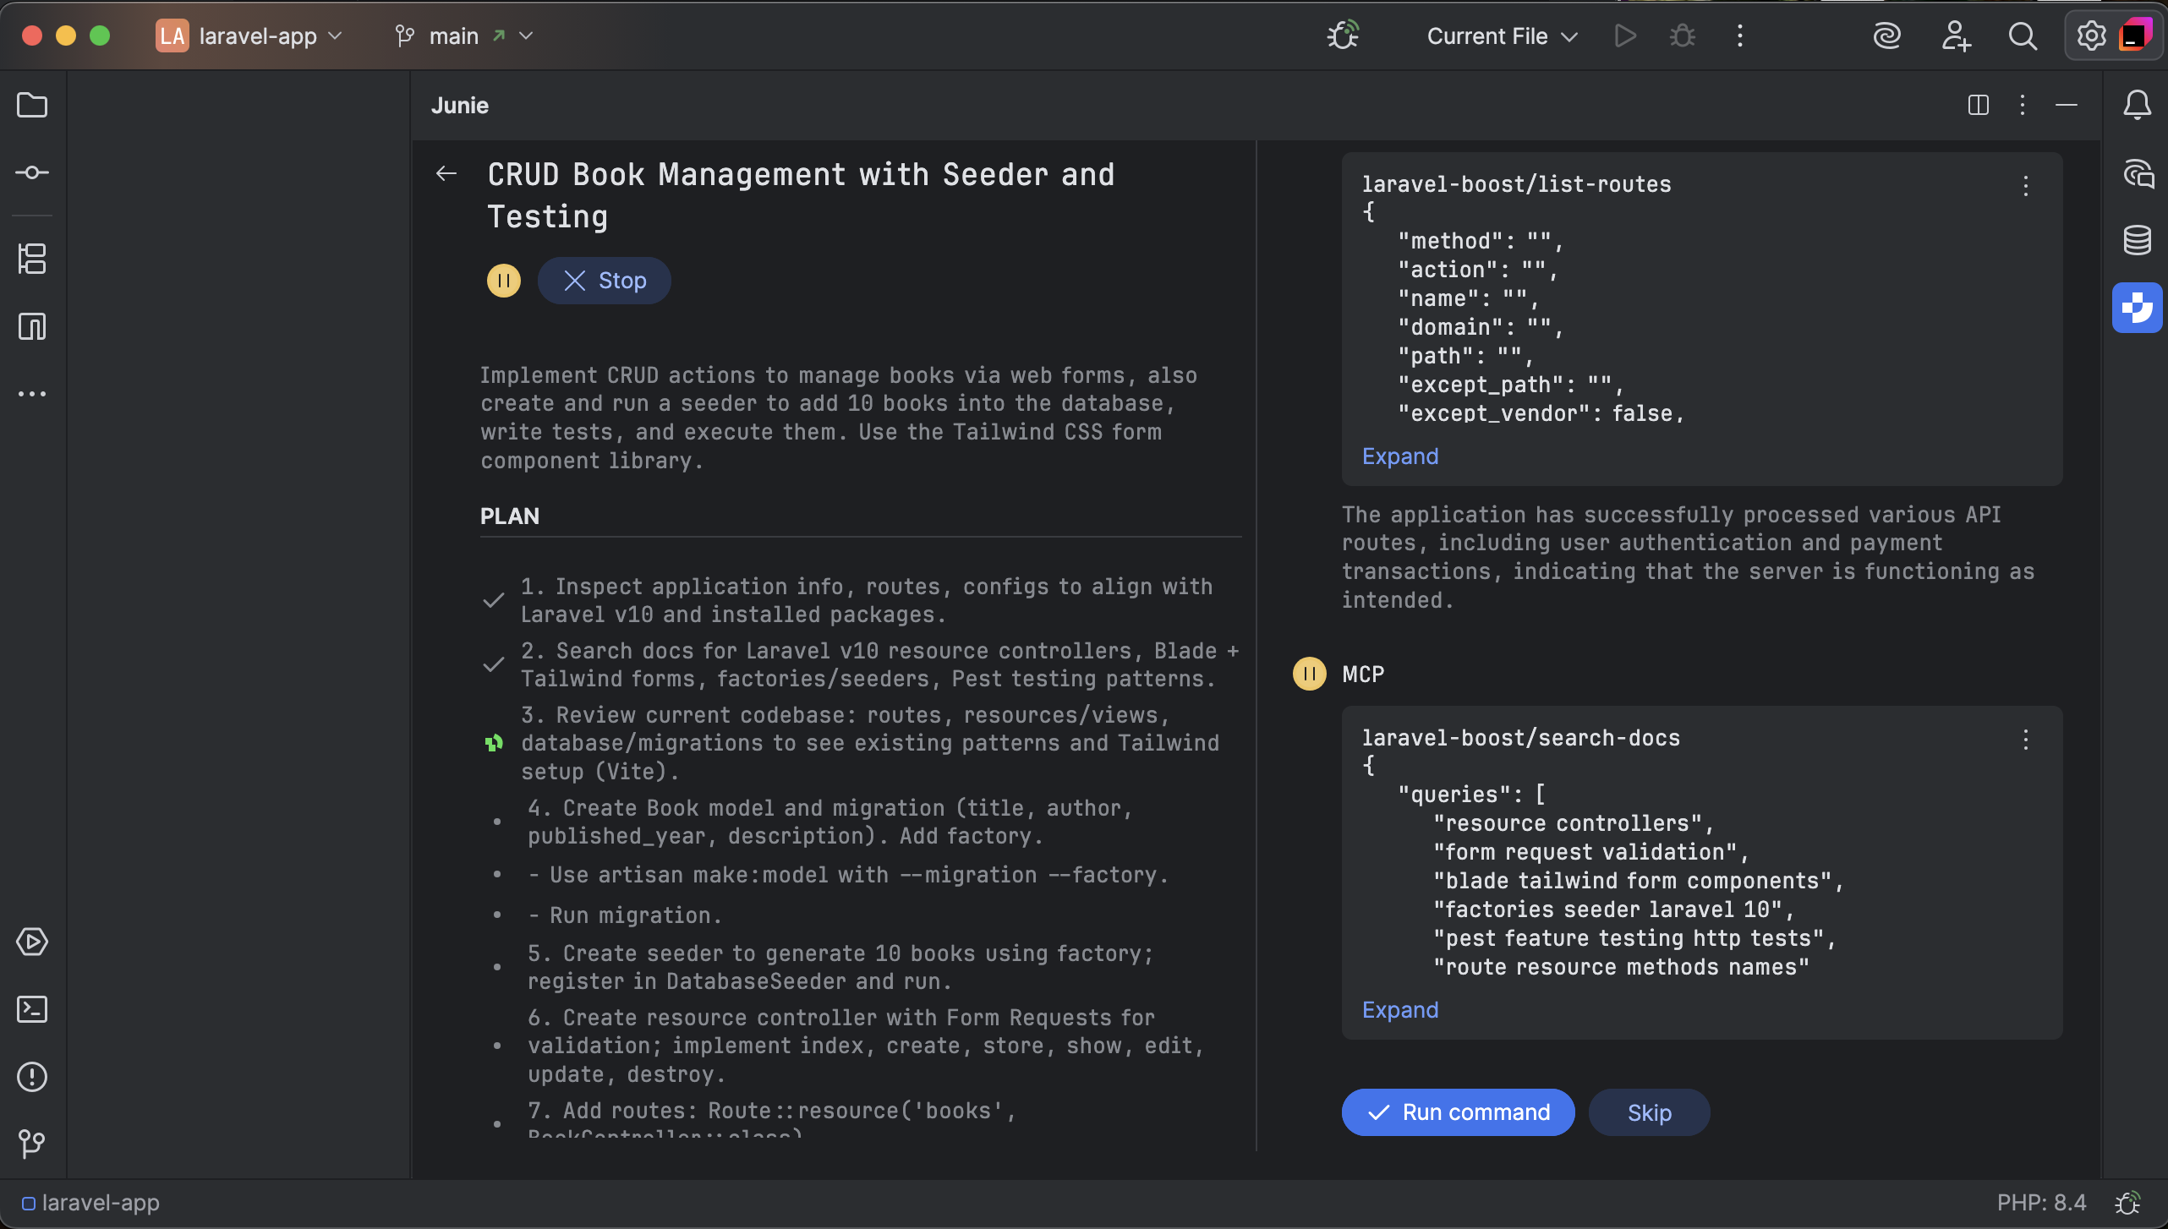Image resolution: width=2168 pixels, height=1229 pixels.
Task: Open Junie panel options menu
Action: coord(2022,106)
